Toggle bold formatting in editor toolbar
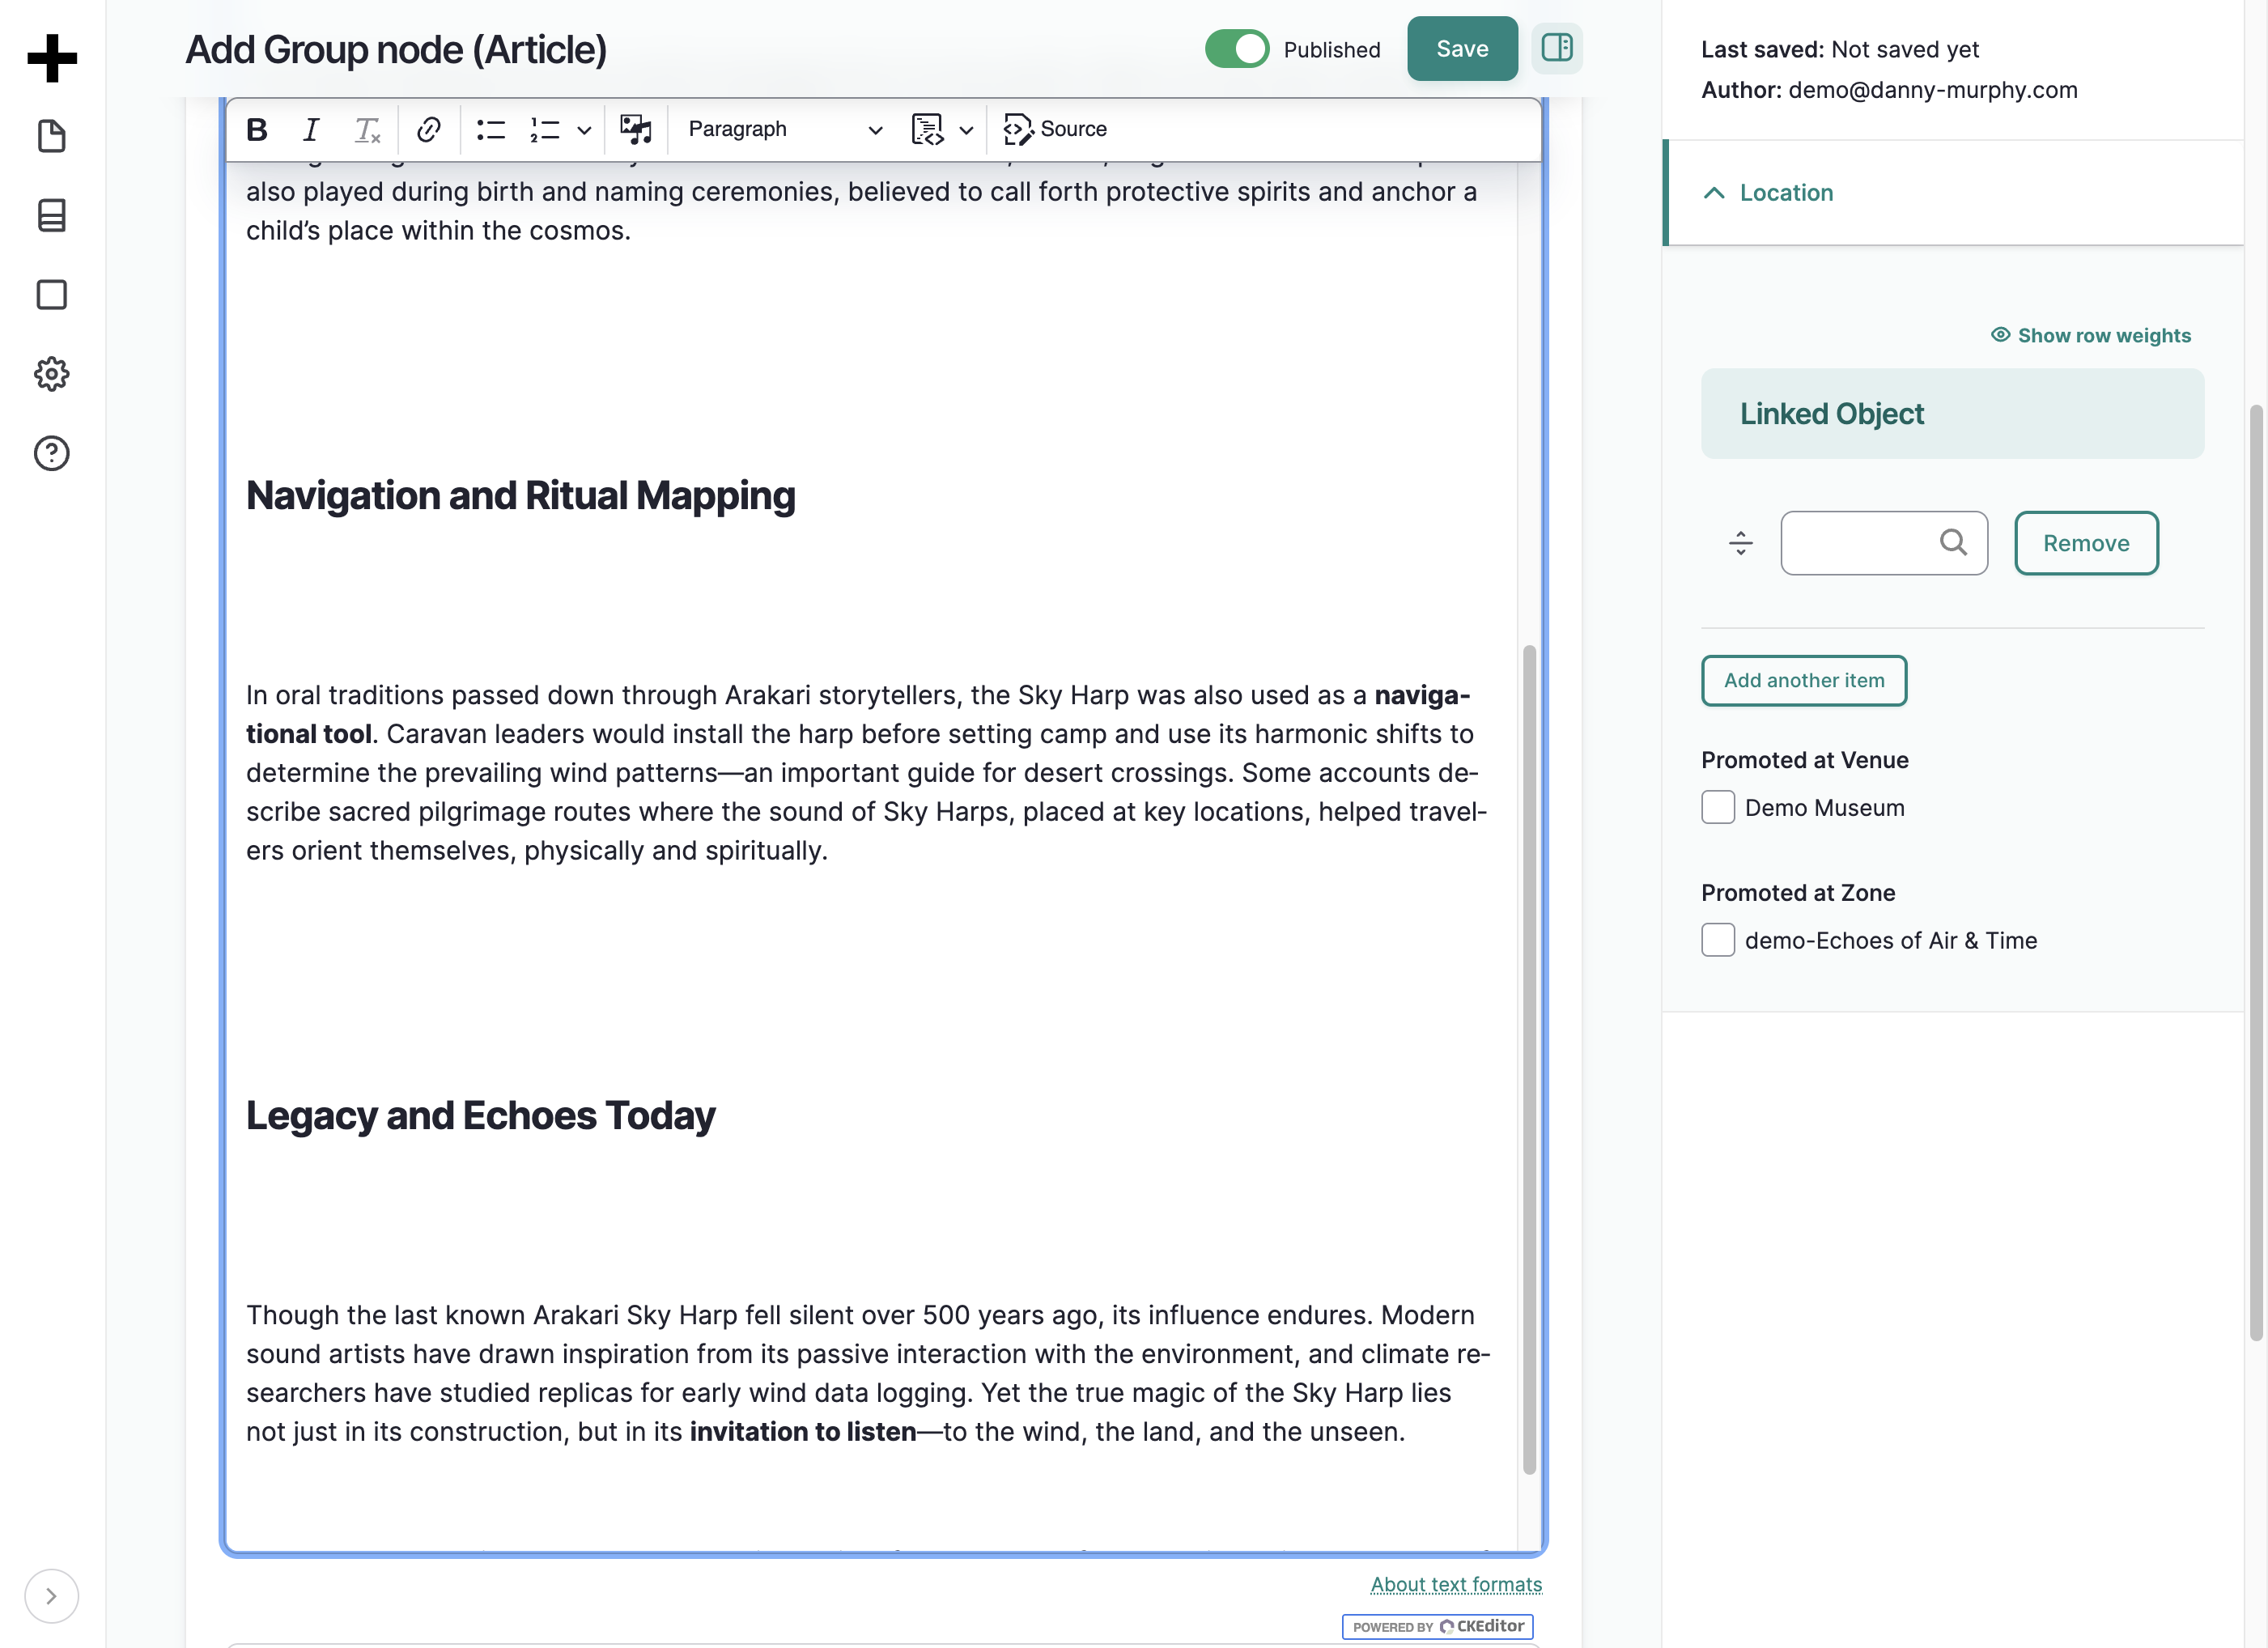 tap(257, 130)
